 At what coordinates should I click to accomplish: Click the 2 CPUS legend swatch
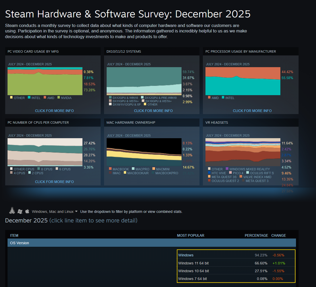(30, 173)
